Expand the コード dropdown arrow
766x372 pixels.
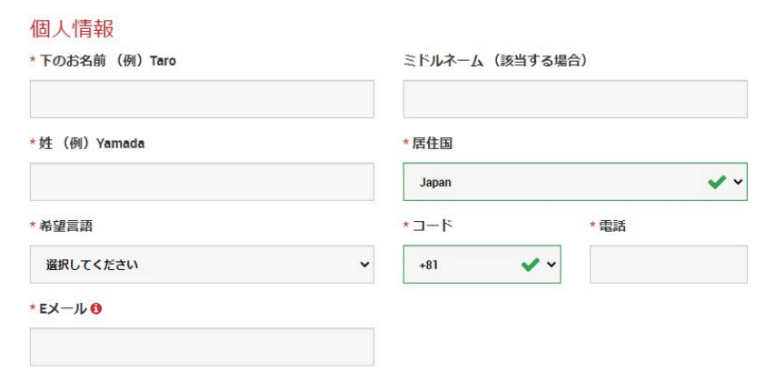click(552, 265)
